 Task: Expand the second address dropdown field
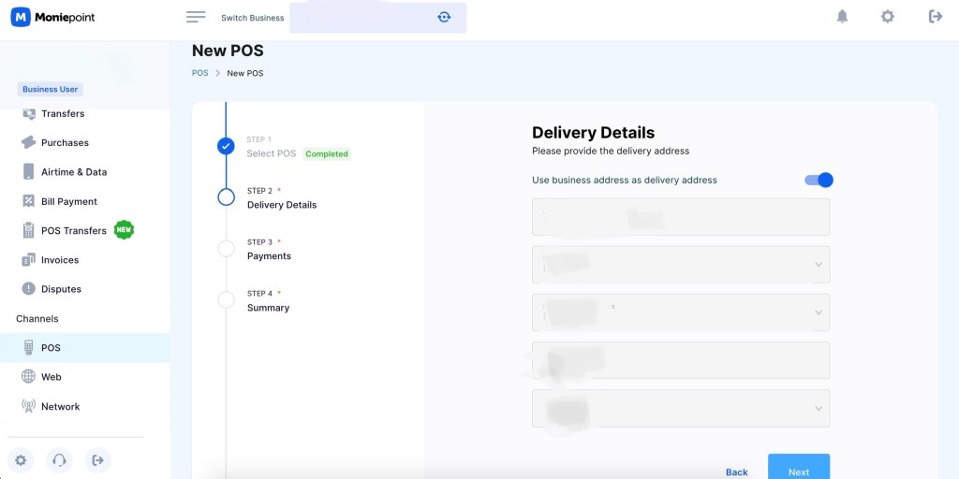pos(681,265)
